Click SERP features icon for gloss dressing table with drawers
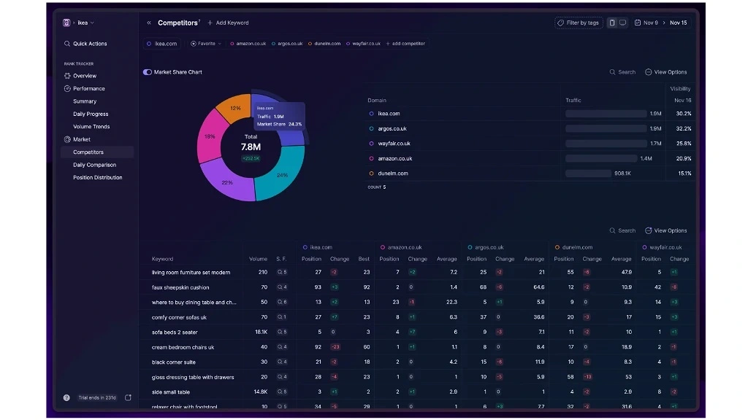This screenshot has width=748, height=420. pos(283,377)
